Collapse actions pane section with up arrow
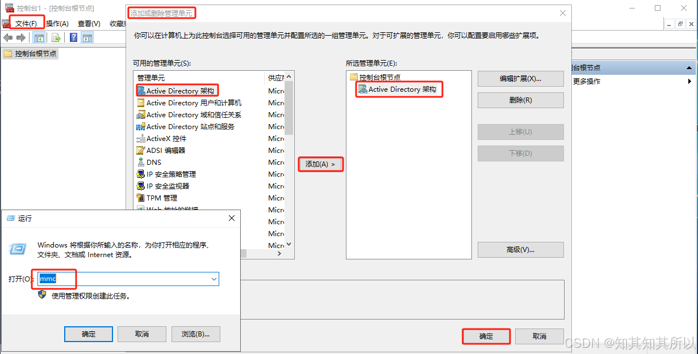698x354 pixels. click(x=688, y=67)
